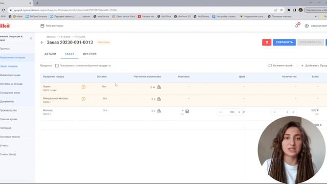This screenshot has width=327, height=184.
Task: Click the browser address bar URL
Action: coord(65,10)
